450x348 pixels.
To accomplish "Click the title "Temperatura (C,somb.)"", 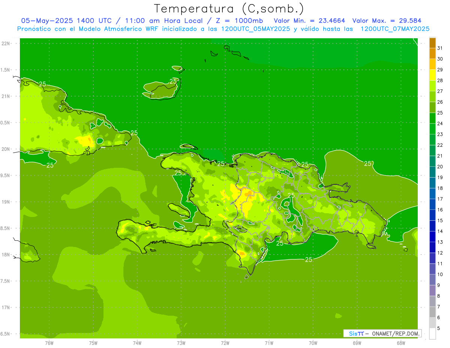I will click(x=229, y=9).
